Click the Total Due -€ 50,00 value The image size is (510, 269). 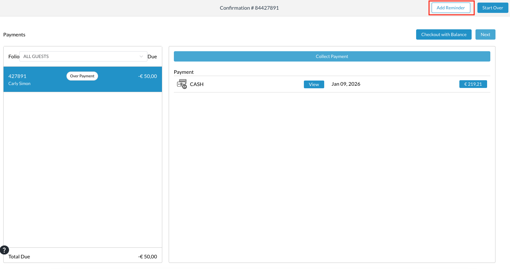(x=147, y=256)
